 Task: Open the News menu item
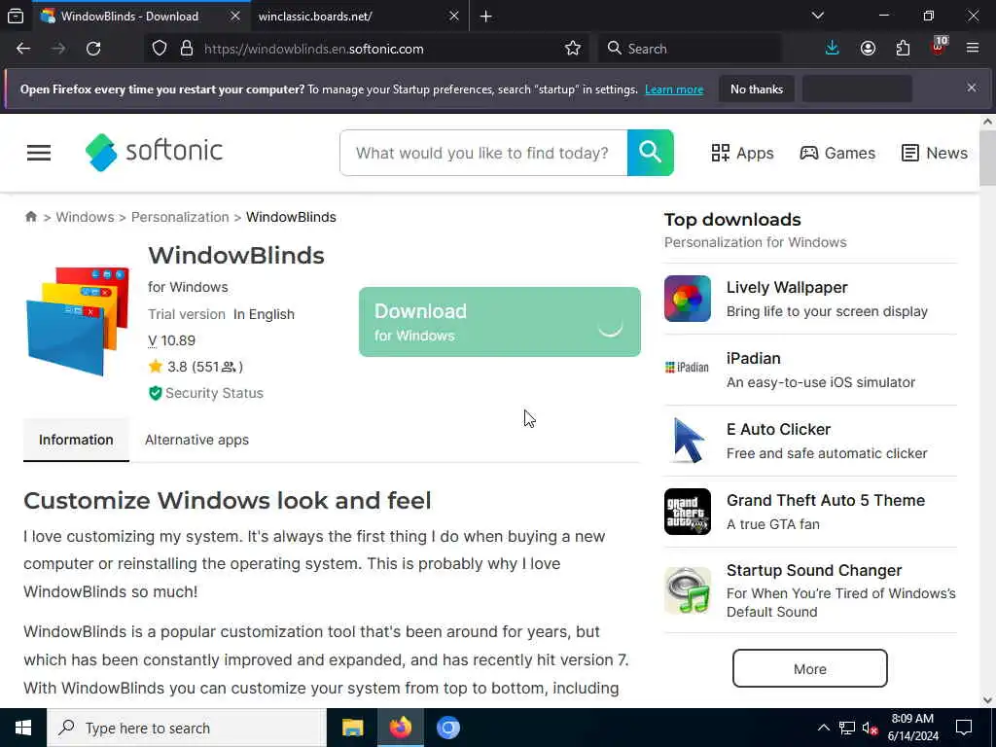coord(935,153)
